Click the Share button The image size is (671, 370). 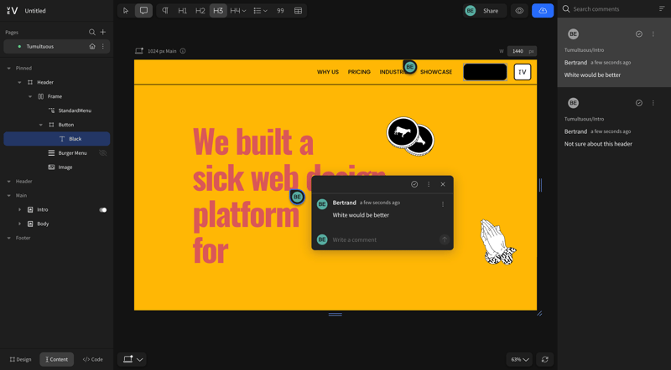(x=485, y=11)
